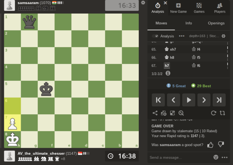Screen dimensions: 233x165
Task: Click the magnifier explorer icon
Action: click(181, 113)
